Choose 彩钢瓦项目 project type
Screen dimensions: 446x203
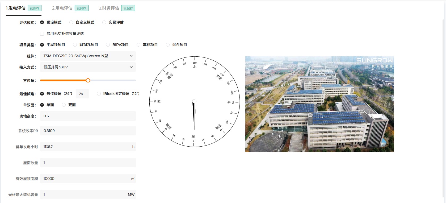(75, 45)
